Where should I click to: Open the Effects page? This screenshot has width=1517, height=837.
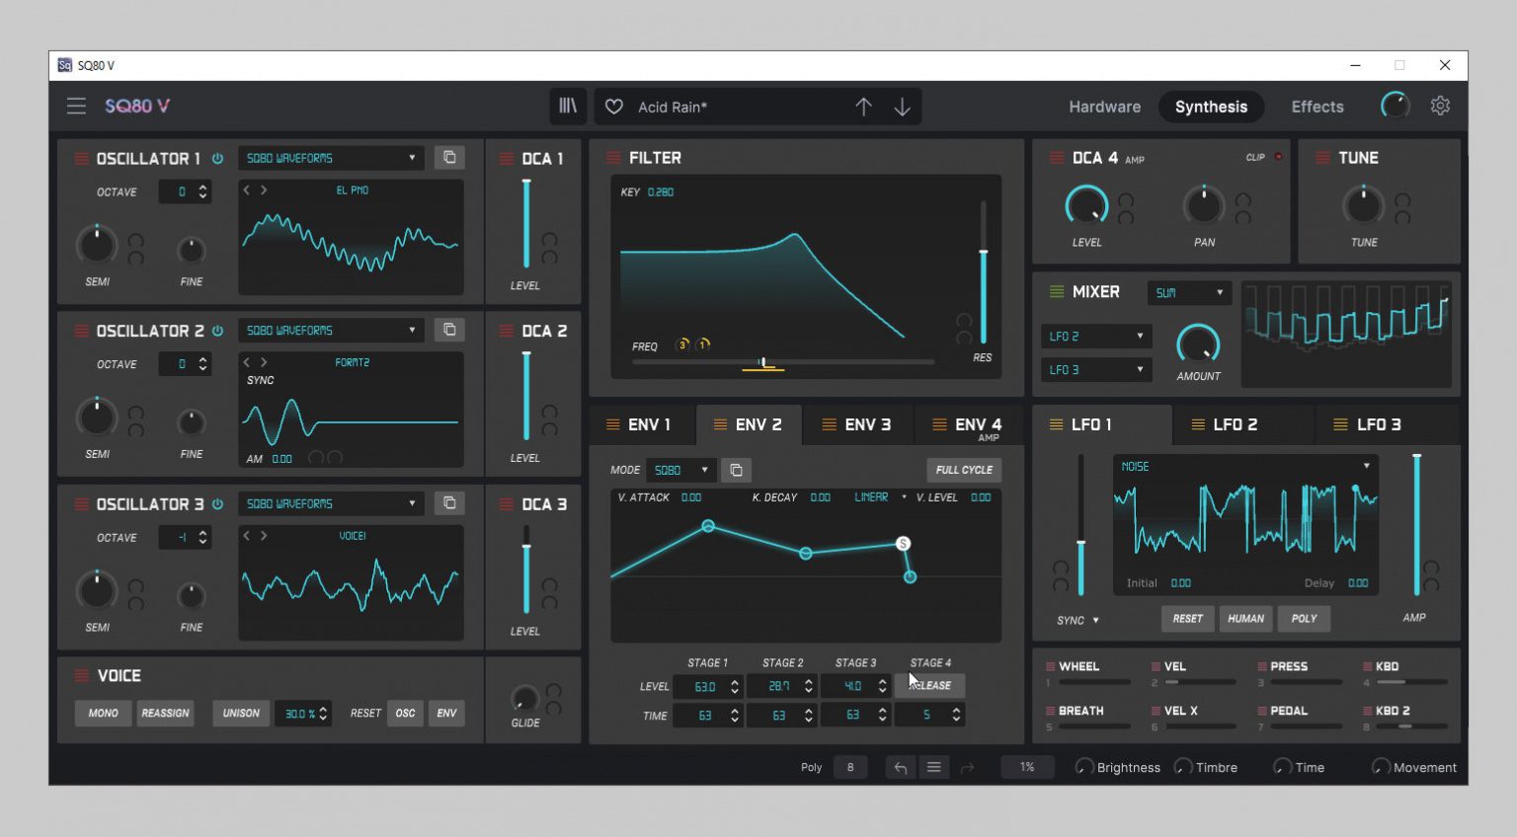tap(1317, 106)
